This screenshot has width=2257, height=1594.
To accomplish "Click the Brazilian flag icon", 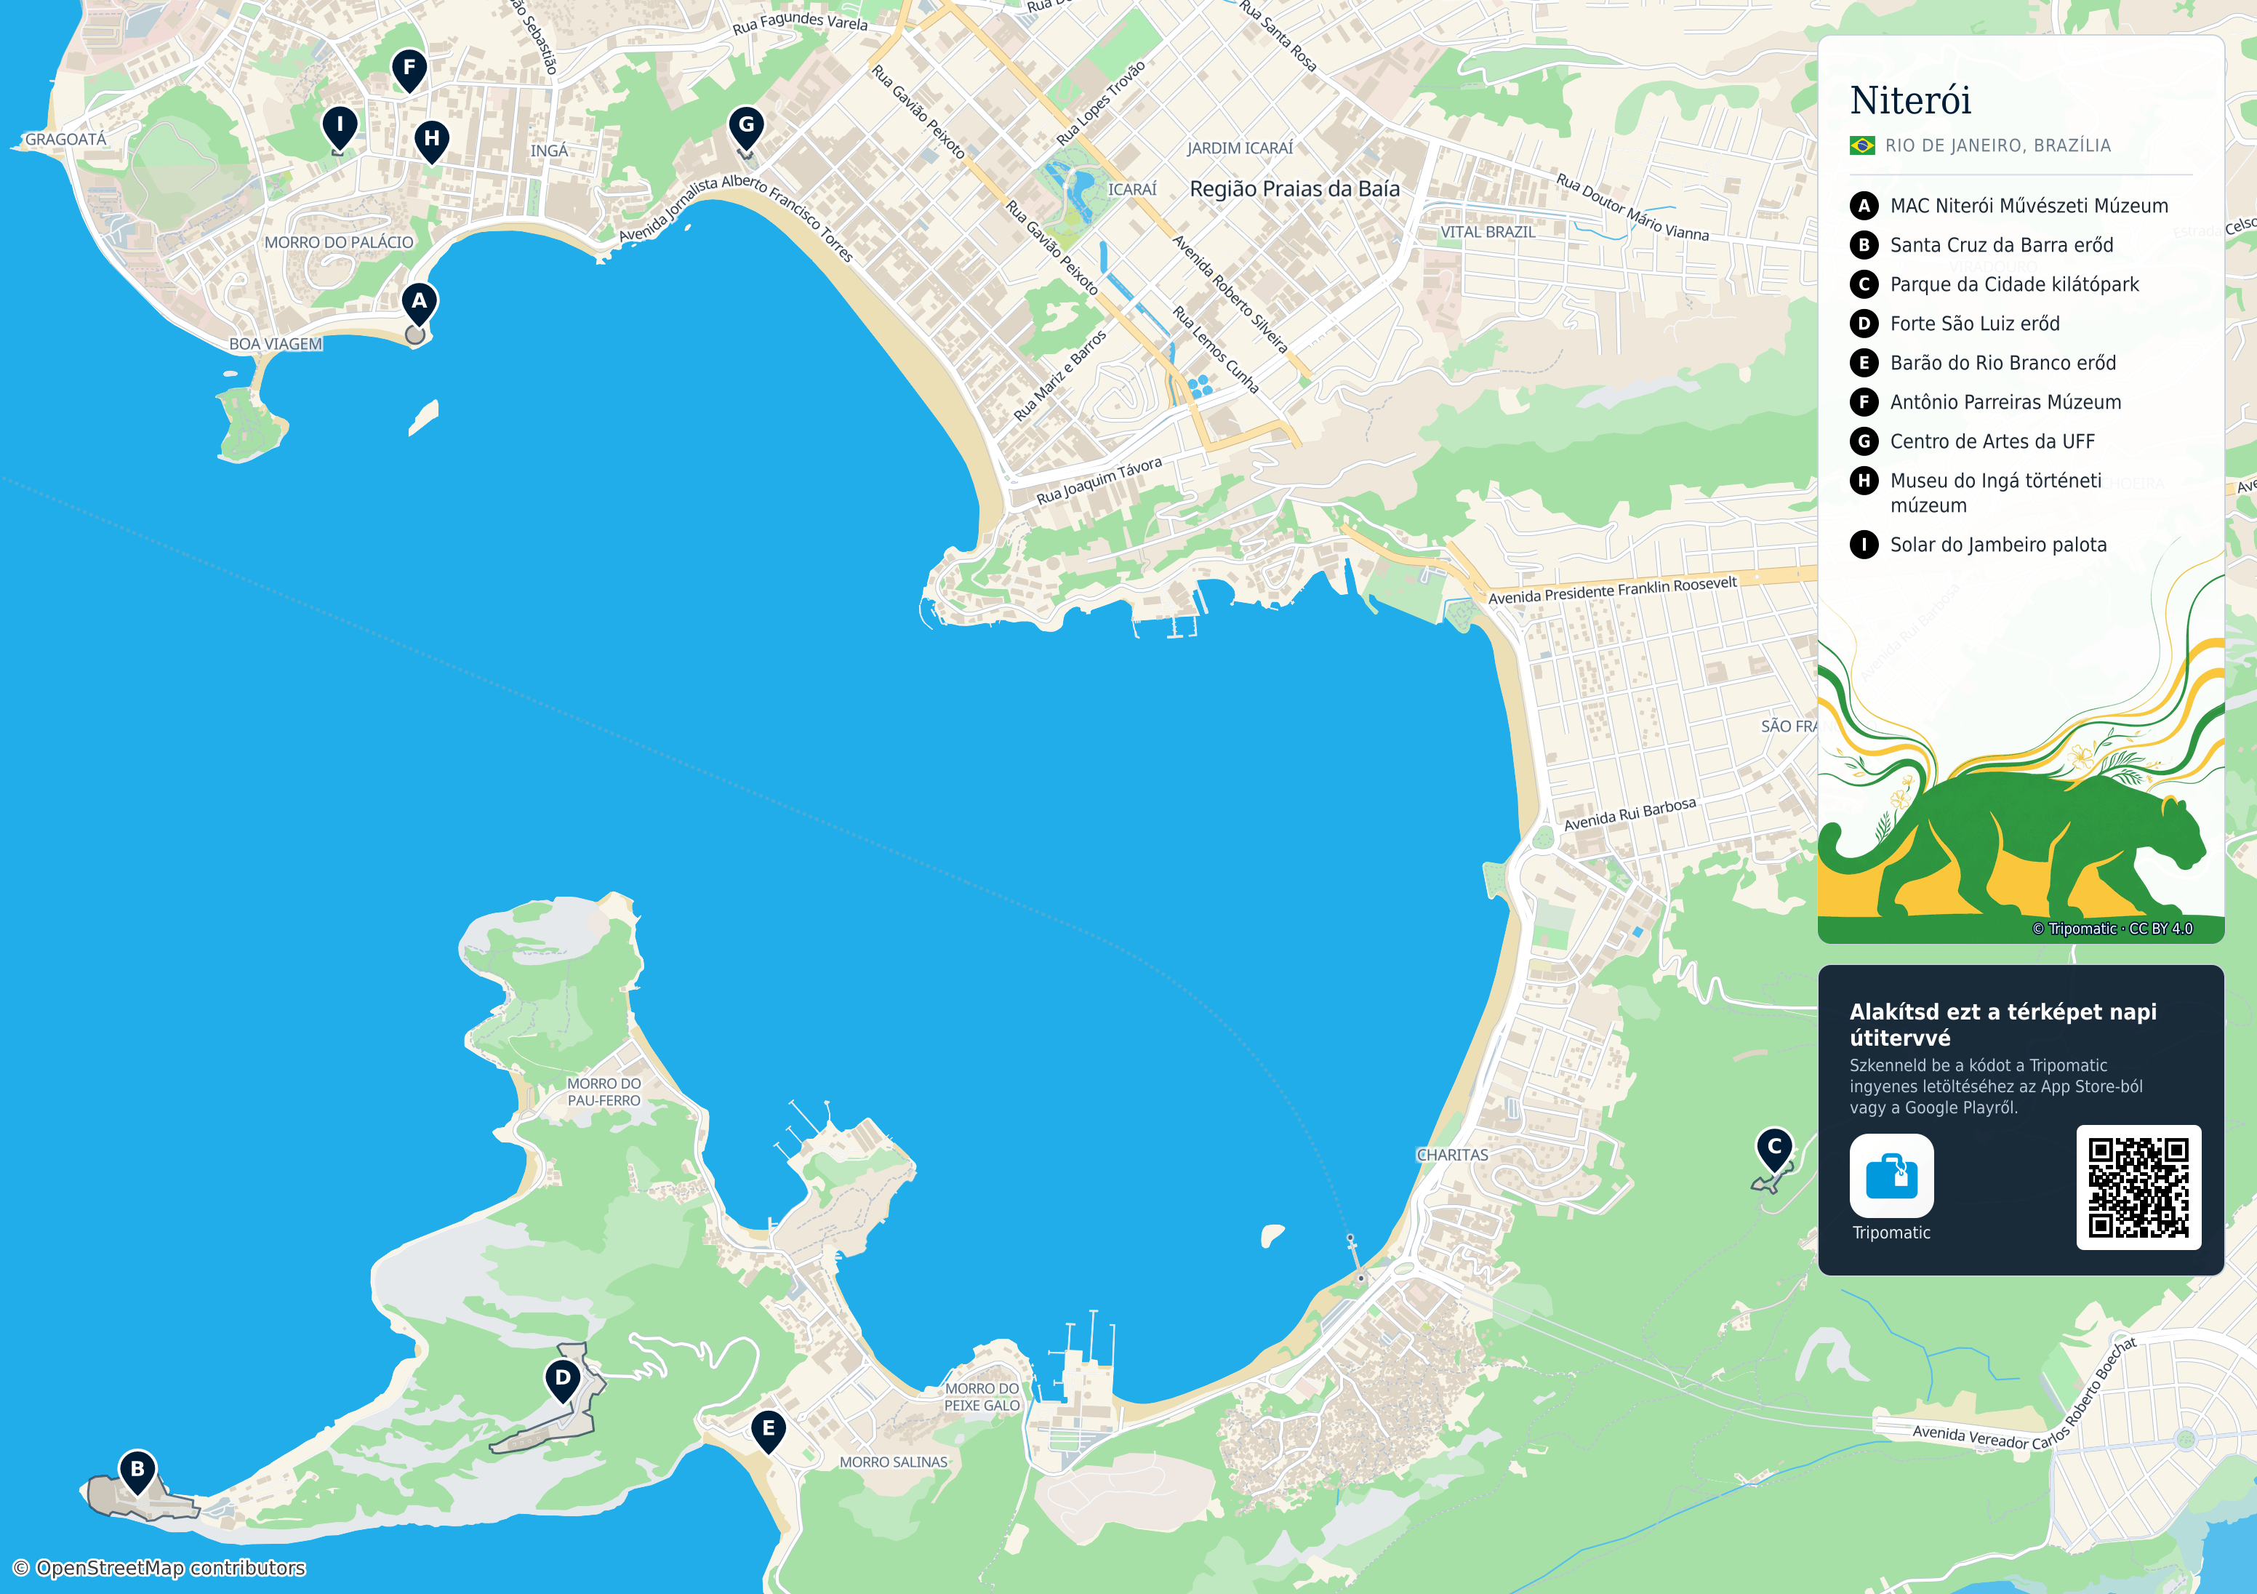I will (1862, 145).
